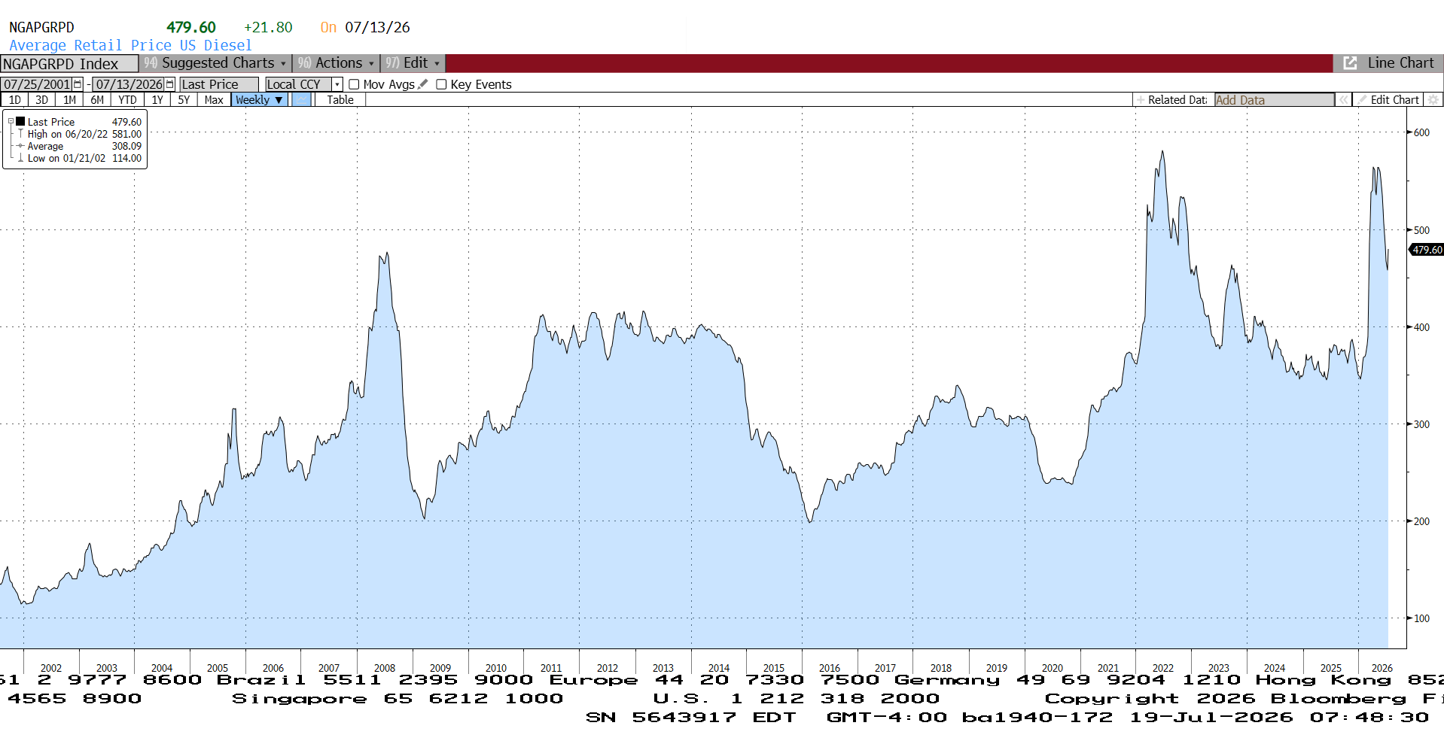The width and height of the screenshot is (1444, 756).
Task: Expand the Local CCY currency dropdown
Action: [x=337, y=84]
